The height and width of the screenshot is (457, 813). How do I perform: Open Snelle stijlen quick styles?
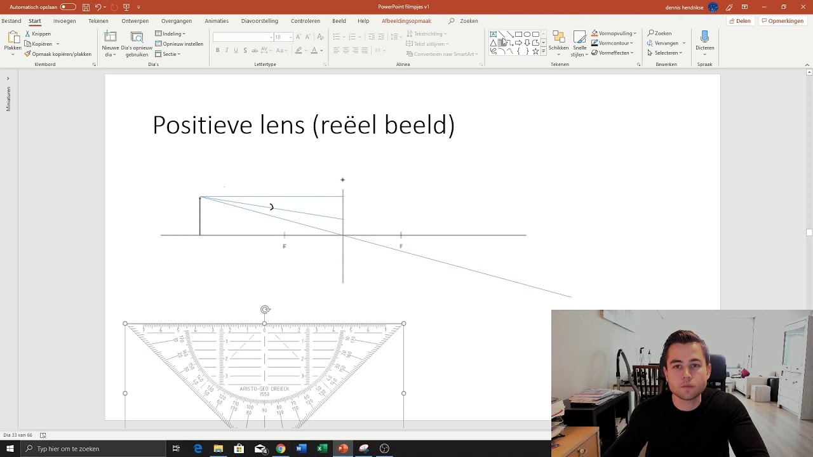pos(579,43)
